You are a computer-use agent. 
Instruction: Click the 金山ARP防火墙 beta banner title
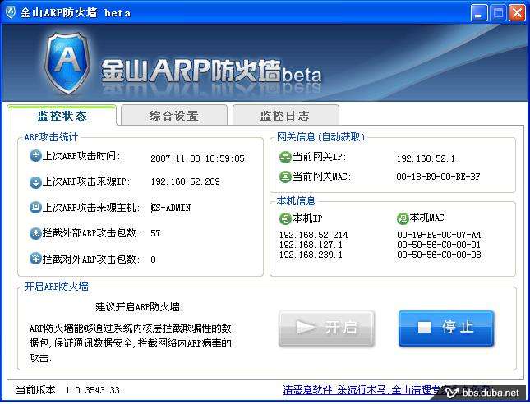[x=211, y=71]
